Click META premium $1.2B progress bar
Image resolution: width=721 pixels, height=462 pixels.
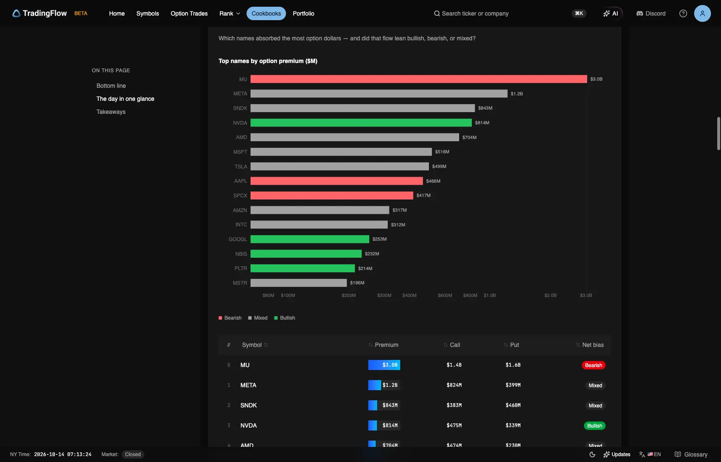tap(384, 385)
